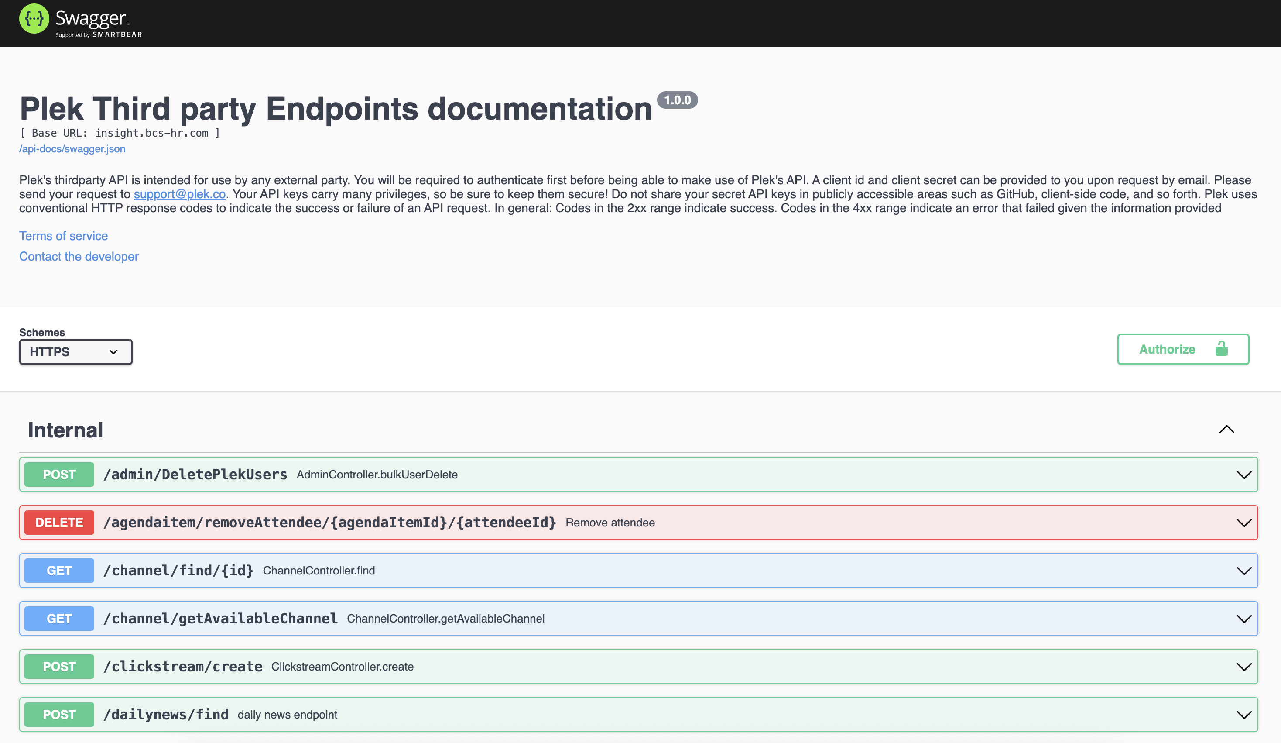This screenshot has height=743, width=1281.
Task: Expand the /channel/find/{id} row chevron
Action: [1244, 571]
